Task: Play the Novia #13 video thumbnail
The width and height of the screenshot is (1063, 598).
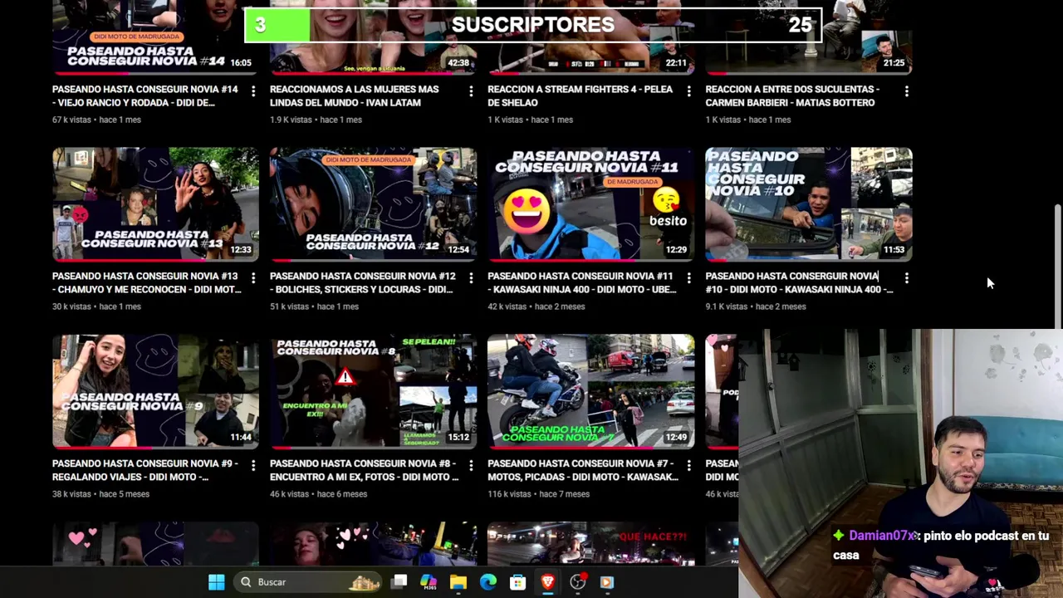Action: tap(155, 204)
